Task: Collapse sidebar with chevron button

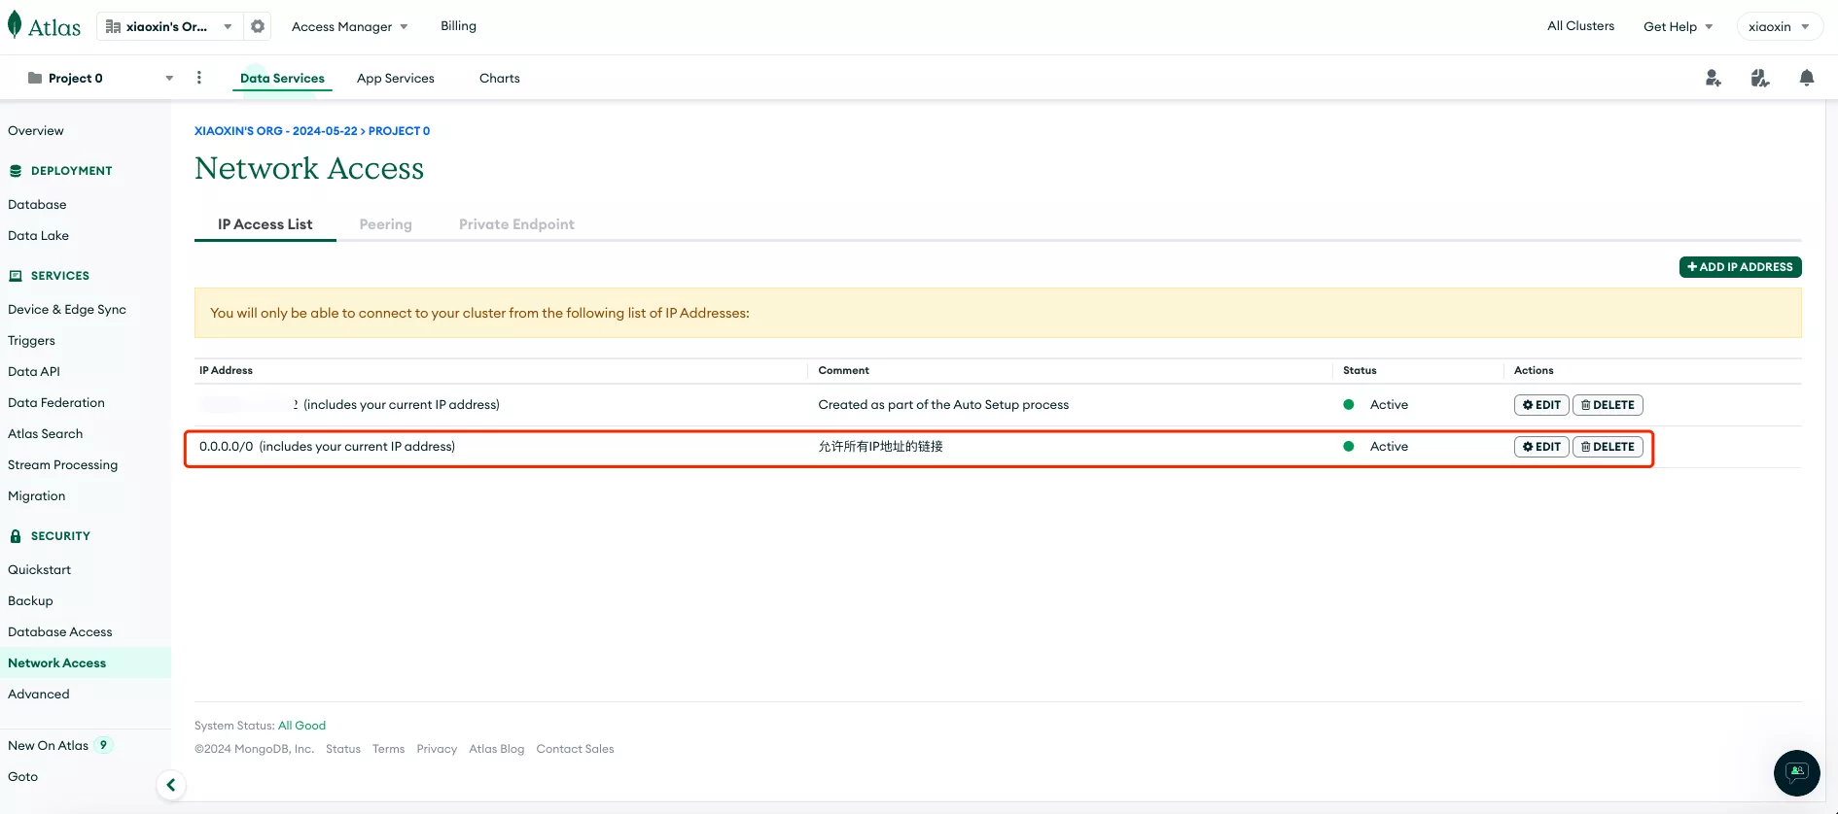Action: pos(171,785)
